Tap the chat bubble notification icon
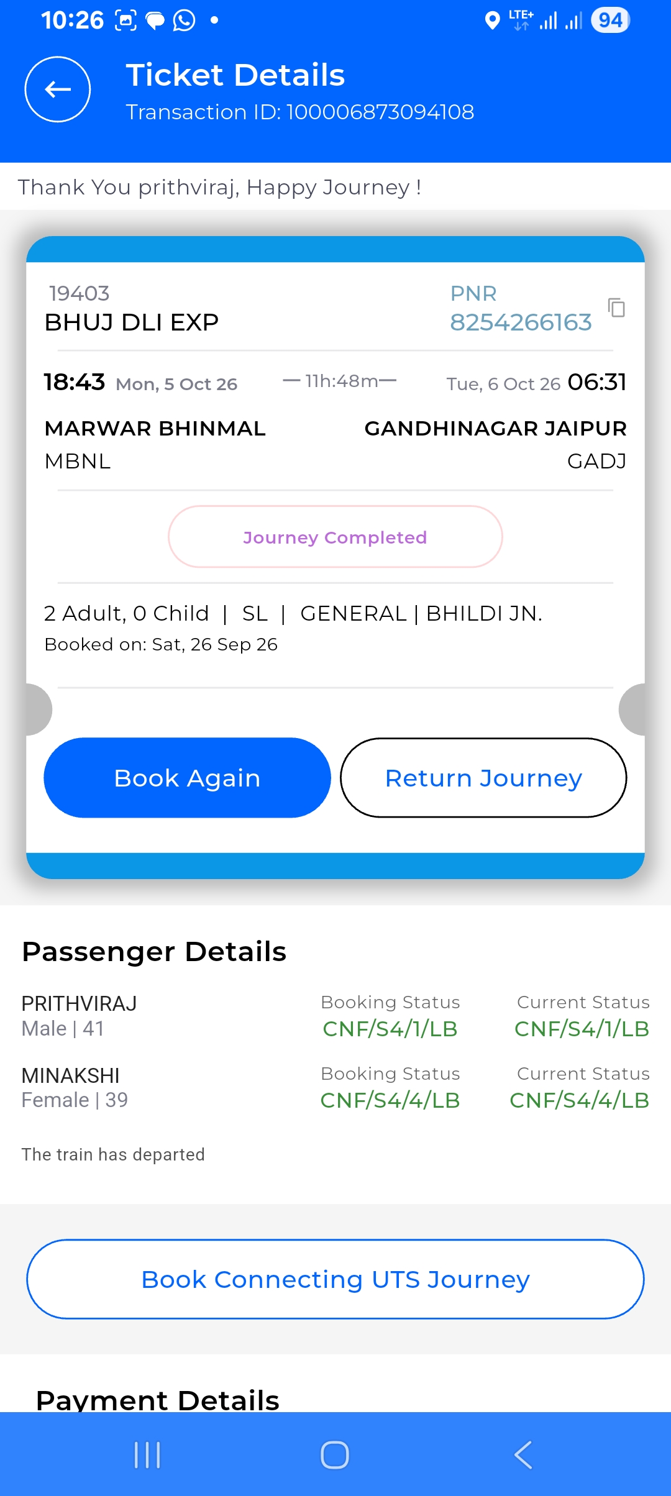 click(x=155, y=21)
